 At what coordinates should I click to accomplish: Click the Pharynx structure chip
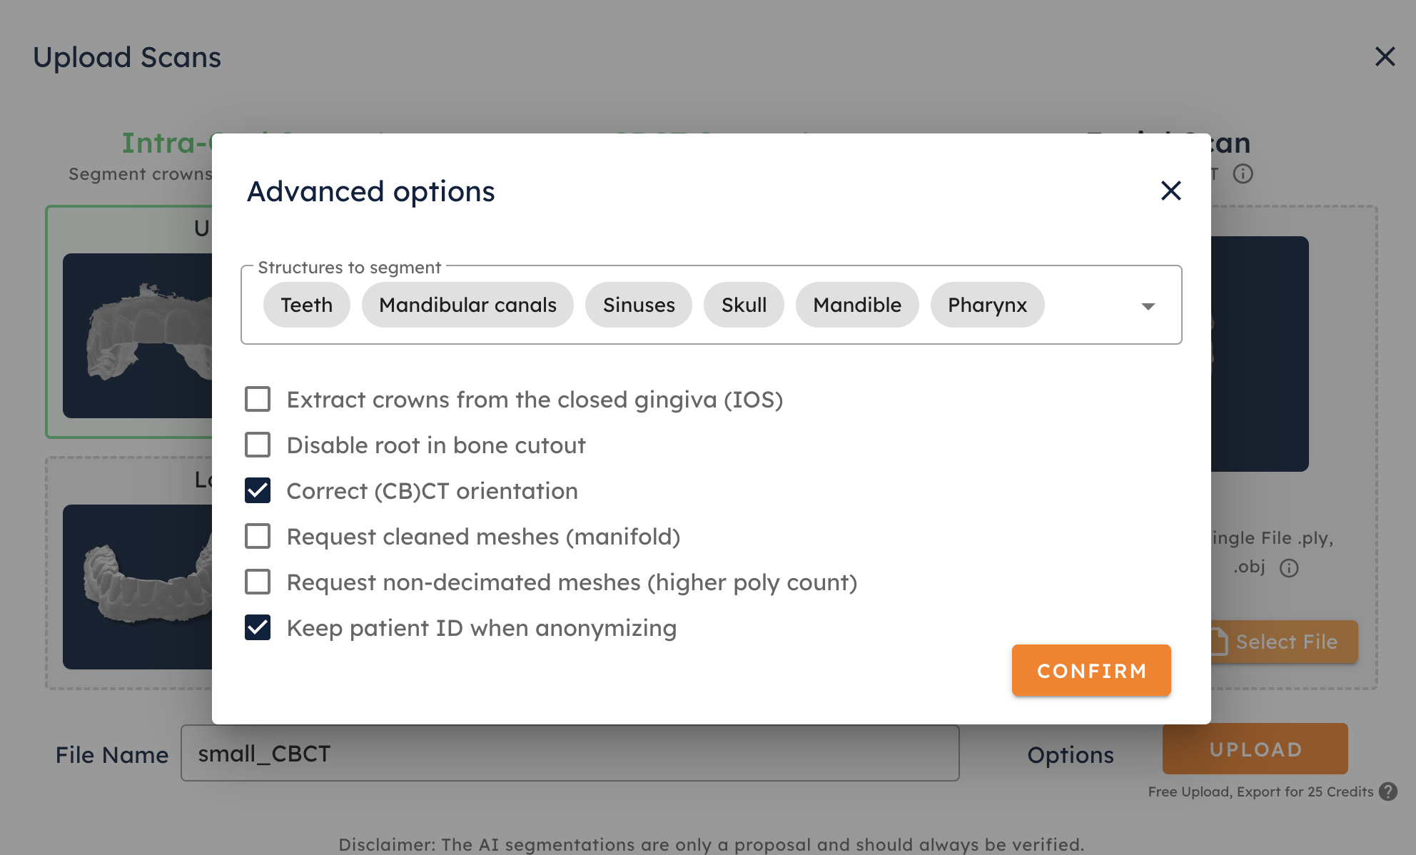[987, 305]
